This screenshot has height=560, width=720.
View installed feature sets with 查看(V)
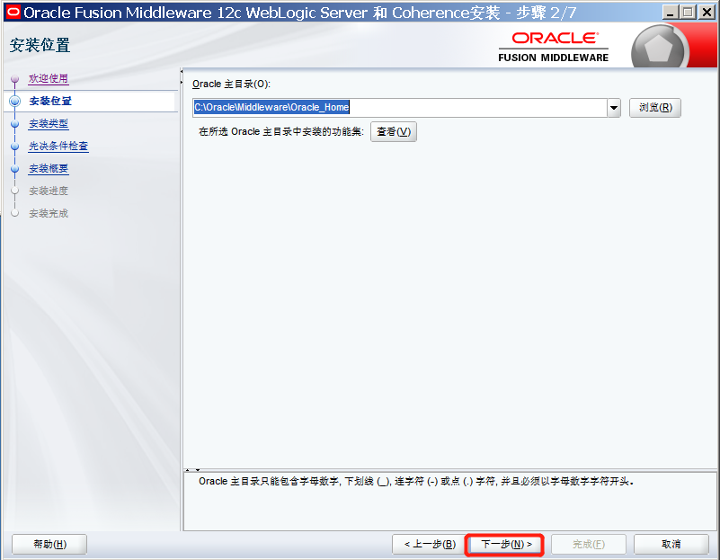pos(394,132)
